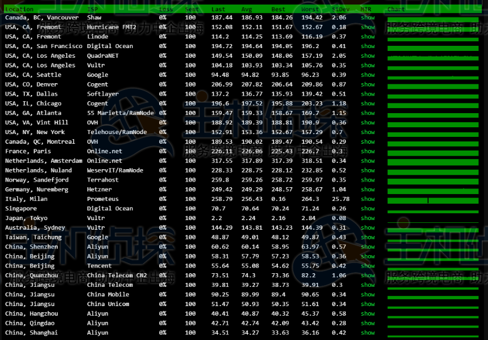Click the Loss column header
Image resolution: width=488 pixels, height=340 pixels.
(166, 9)
